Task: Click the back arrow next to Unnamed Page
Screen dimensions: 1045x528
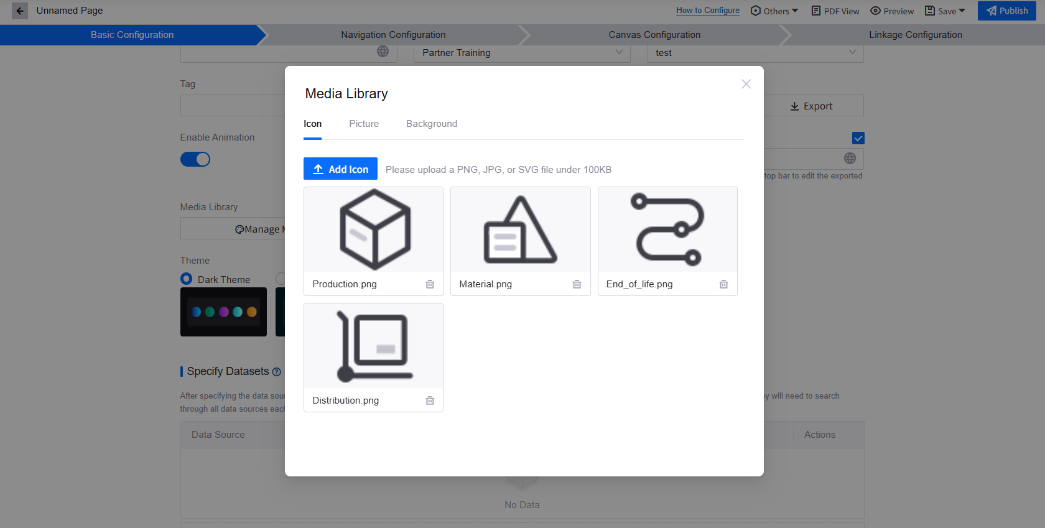Action: pyautogui.click(x=20, y=11)
